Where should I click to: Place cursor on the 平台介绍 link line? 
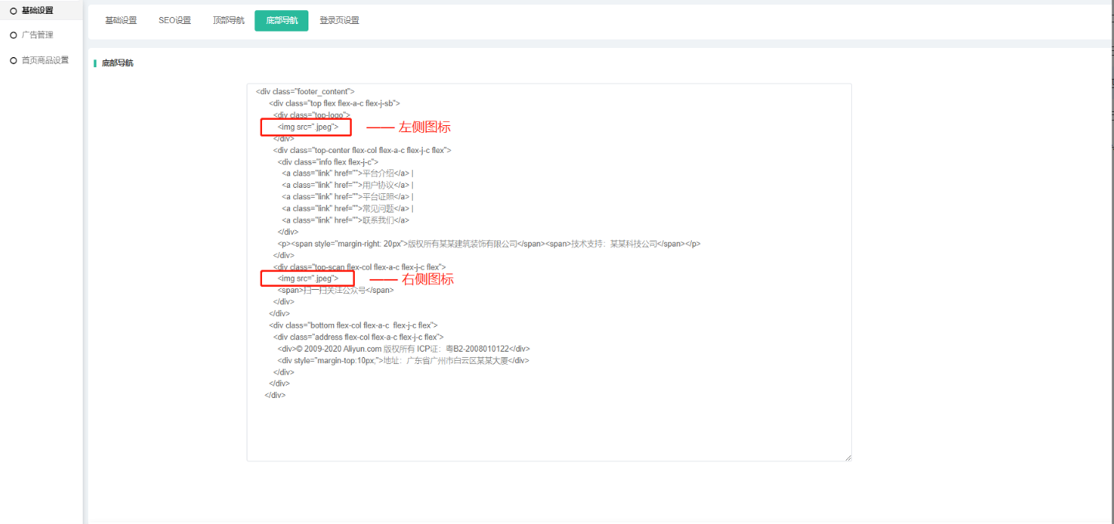pyautogui.click(x=347, y=173)
